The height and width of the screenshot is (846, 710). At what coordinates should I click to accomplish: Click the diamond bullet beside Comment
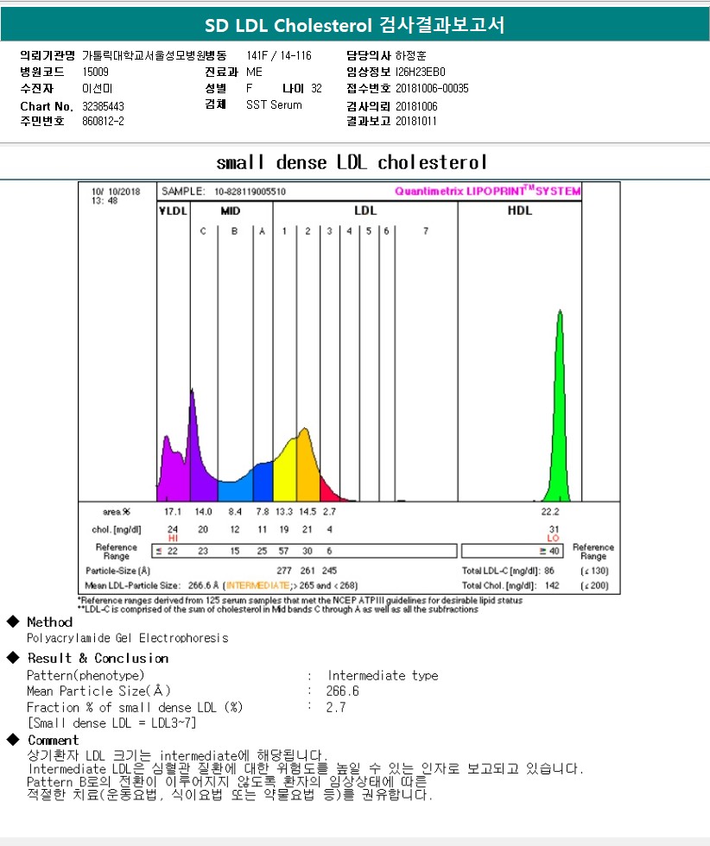click(x=12, y=740)
